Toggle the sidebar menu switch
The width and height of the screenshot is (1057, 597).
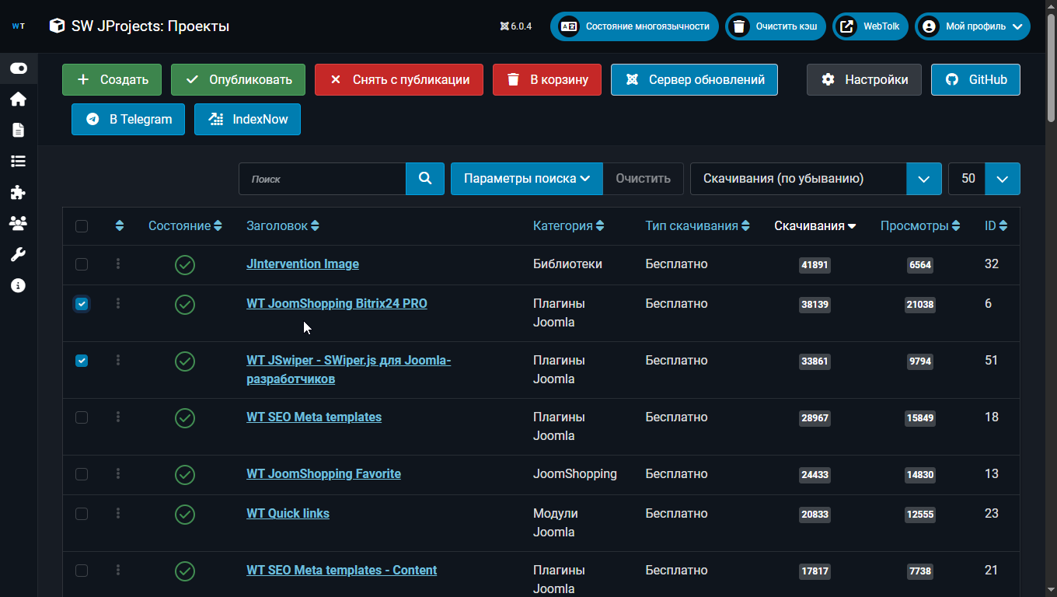coord(19,68)
